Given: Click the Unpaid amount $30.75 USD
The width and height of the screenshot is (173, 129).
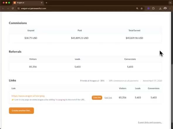Looking at the screenshot, I should coord(31,38).
